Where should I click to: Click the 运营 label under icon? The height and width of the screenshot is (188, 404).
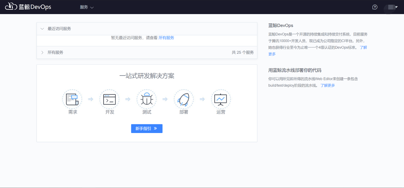(221, 112)
